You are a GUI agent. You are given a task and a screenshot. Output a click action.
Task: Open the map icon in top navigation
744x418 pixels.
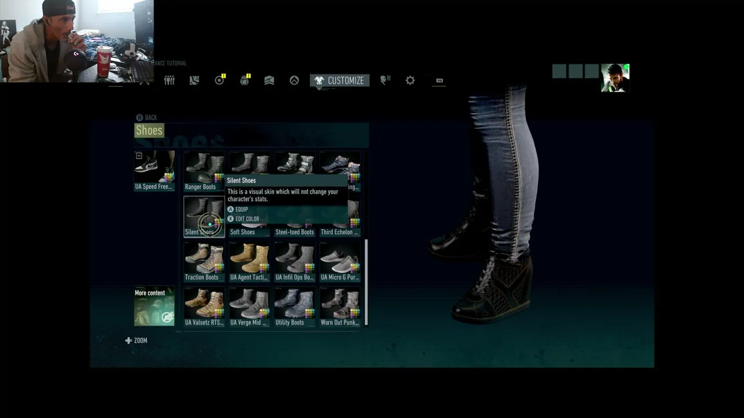(194, 81)
